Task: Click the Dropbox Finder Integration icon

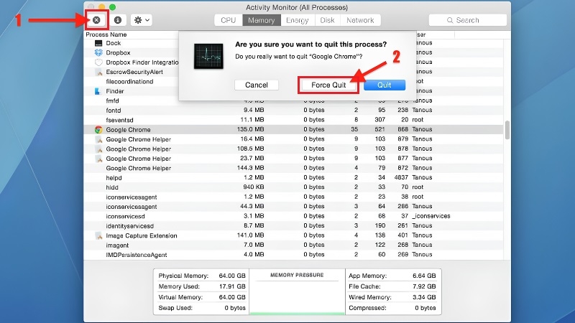Action: pyautogui.click(x=98, y=62)
